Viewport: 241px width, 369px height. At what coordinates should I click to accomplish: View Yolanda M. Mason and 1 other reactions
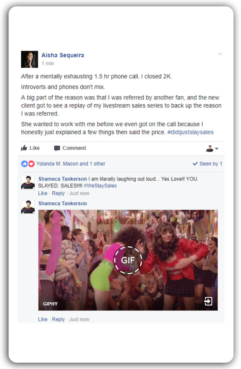(x=71, y=164)
